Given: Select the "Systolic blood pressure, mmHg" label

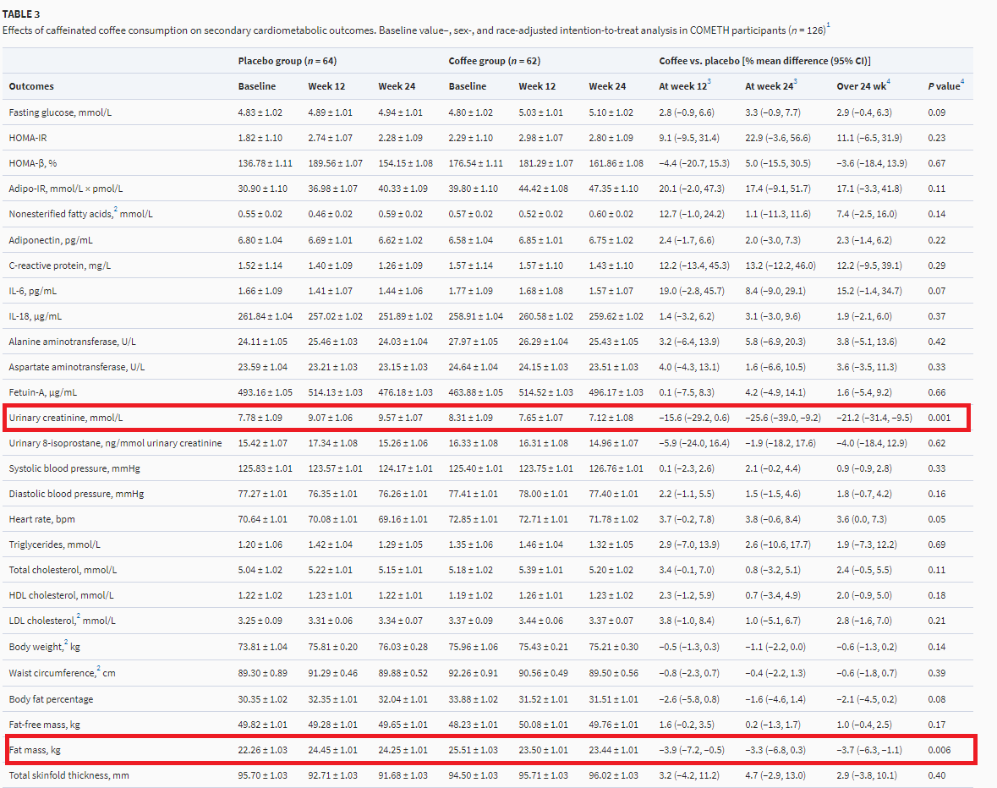Looking at the screenshot, I should pyautogui.click(x=74, y=469).
